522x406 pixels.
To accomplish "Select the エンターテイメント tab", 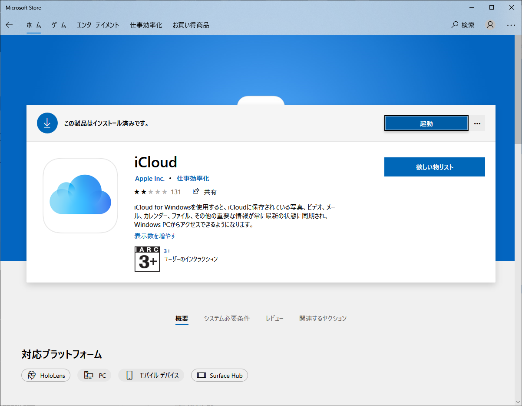I will click(98, 25).
